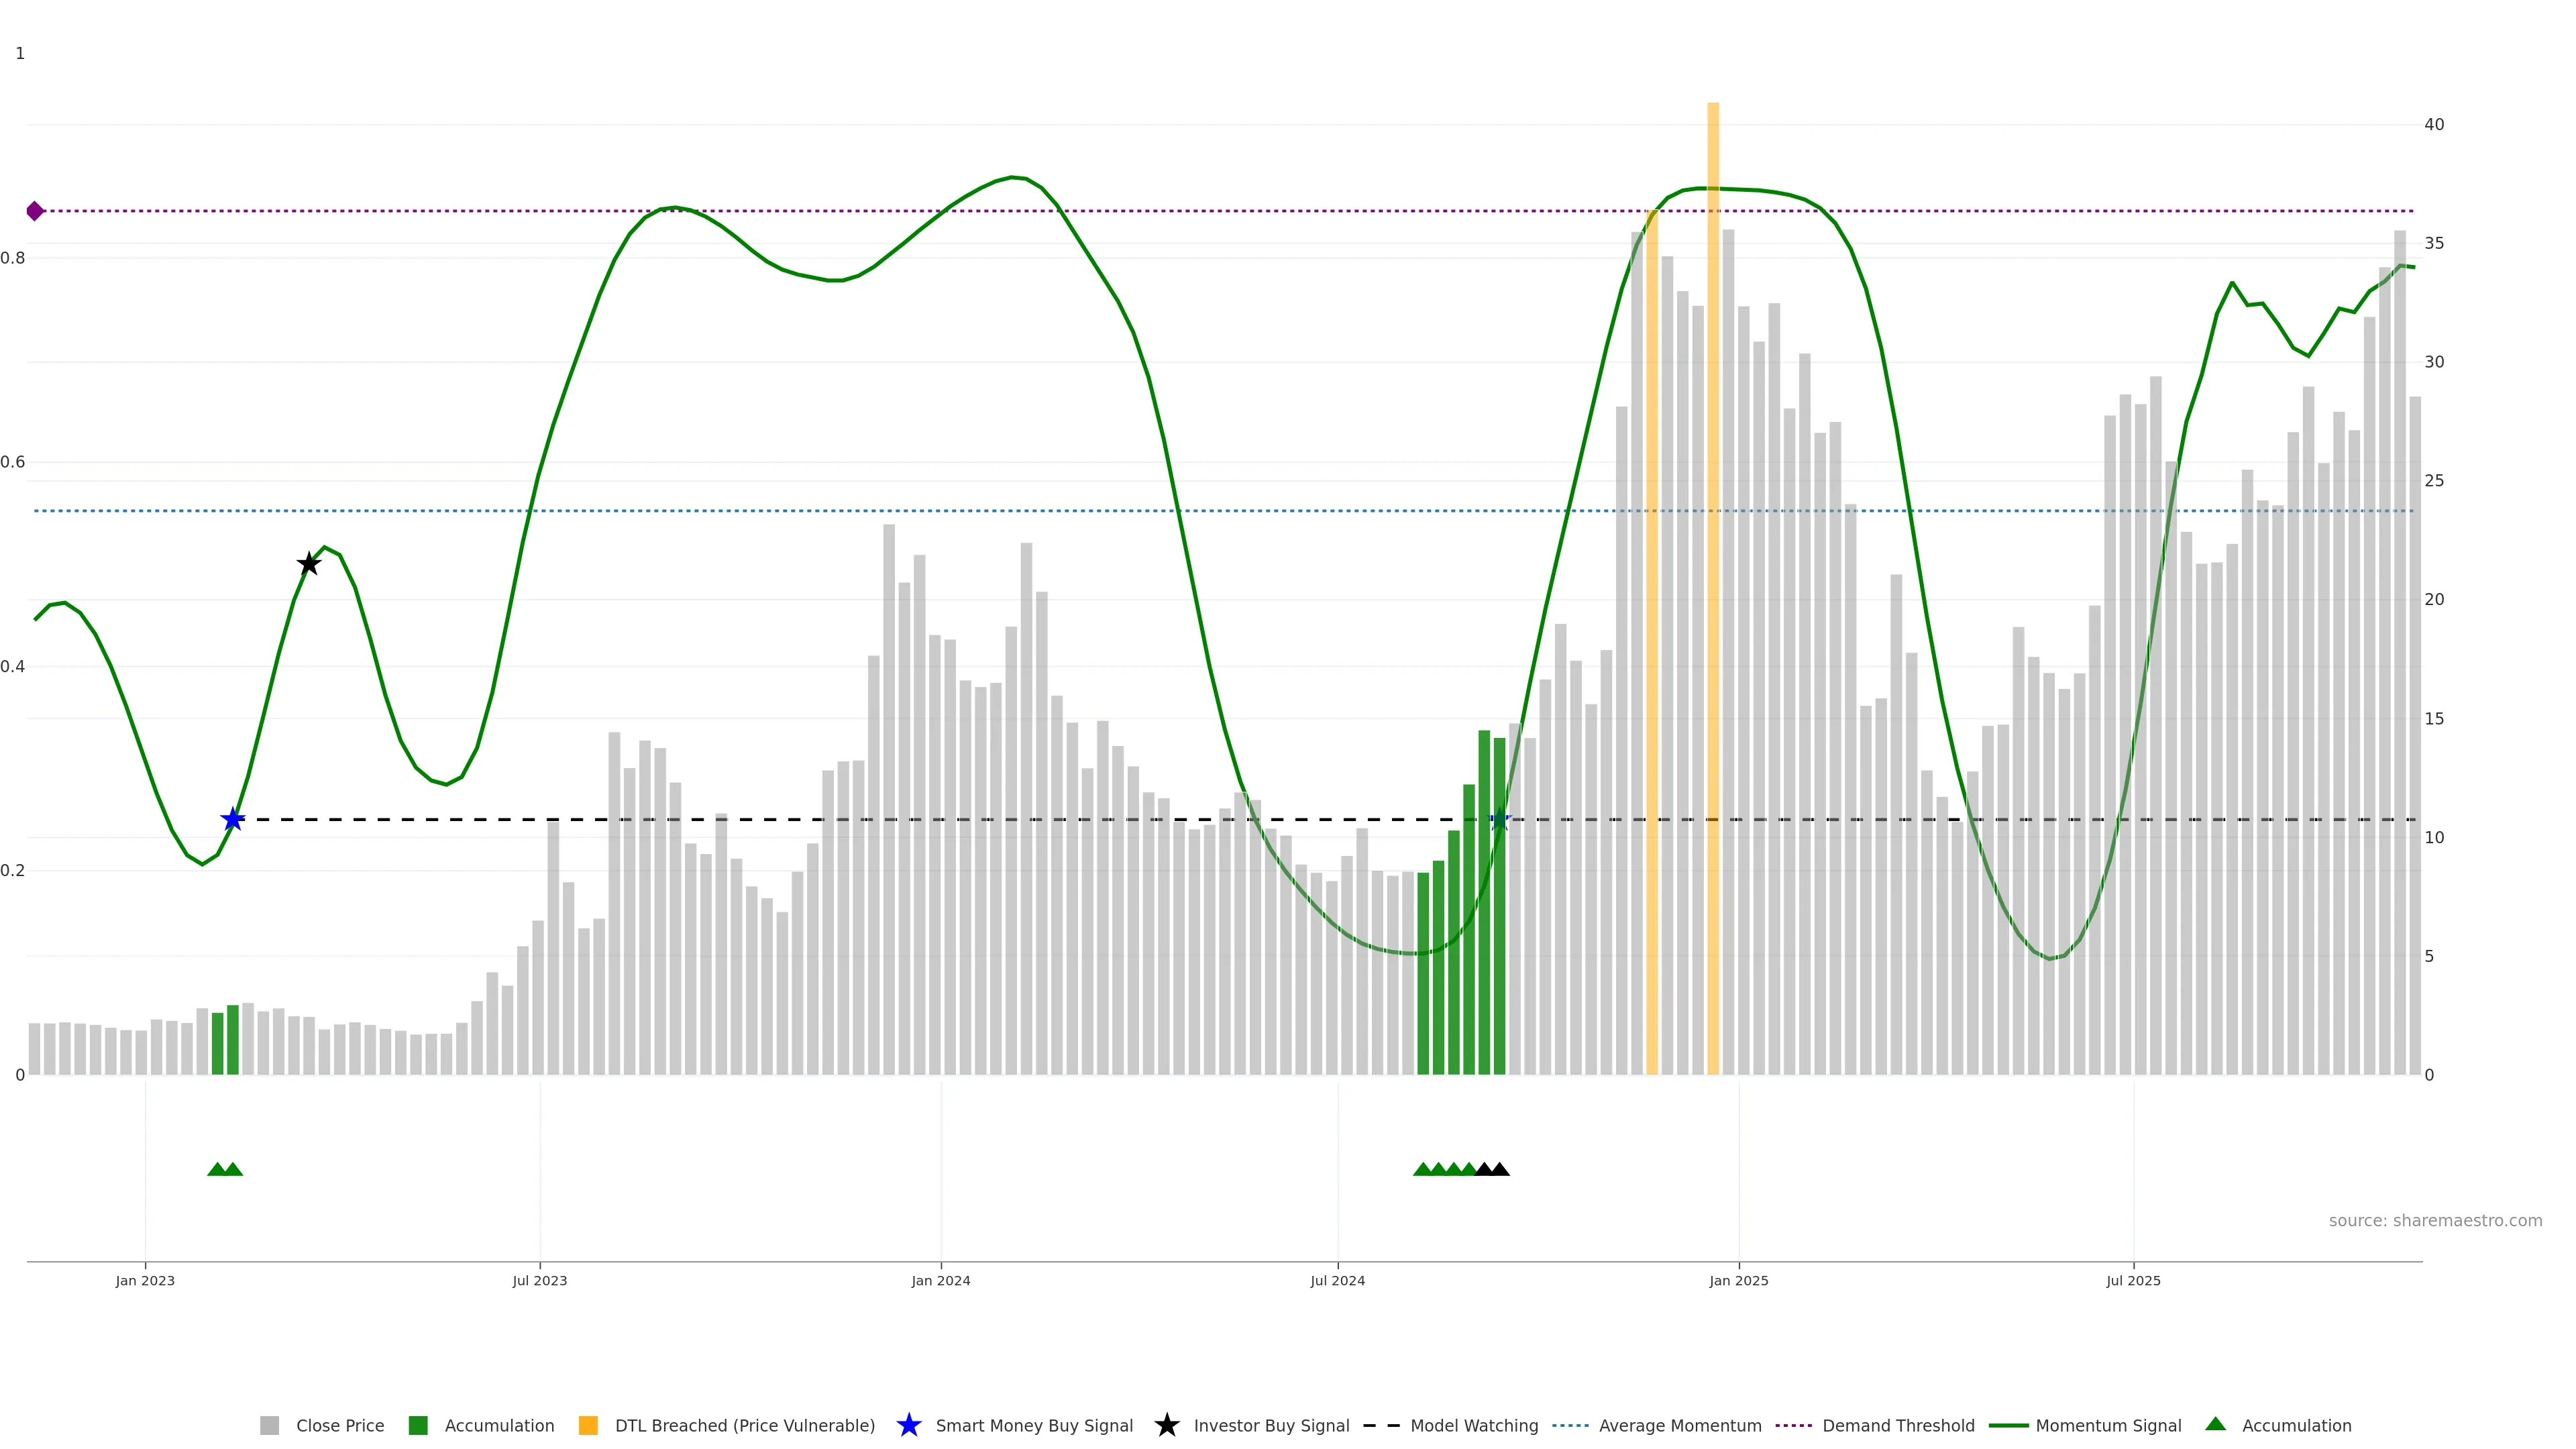Click the green Accumulation color swatch in legend
Image resolution: width=2576 pixels, height=1449 pixels.
(418, 1425)
